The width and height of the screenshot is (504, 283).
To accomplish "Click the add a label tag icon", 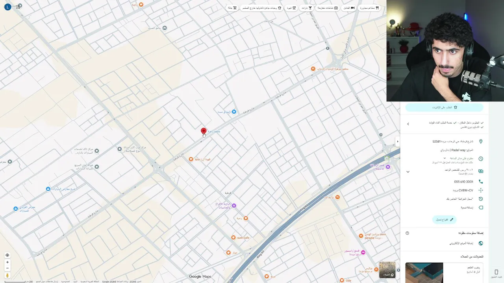I will (481, 208).
